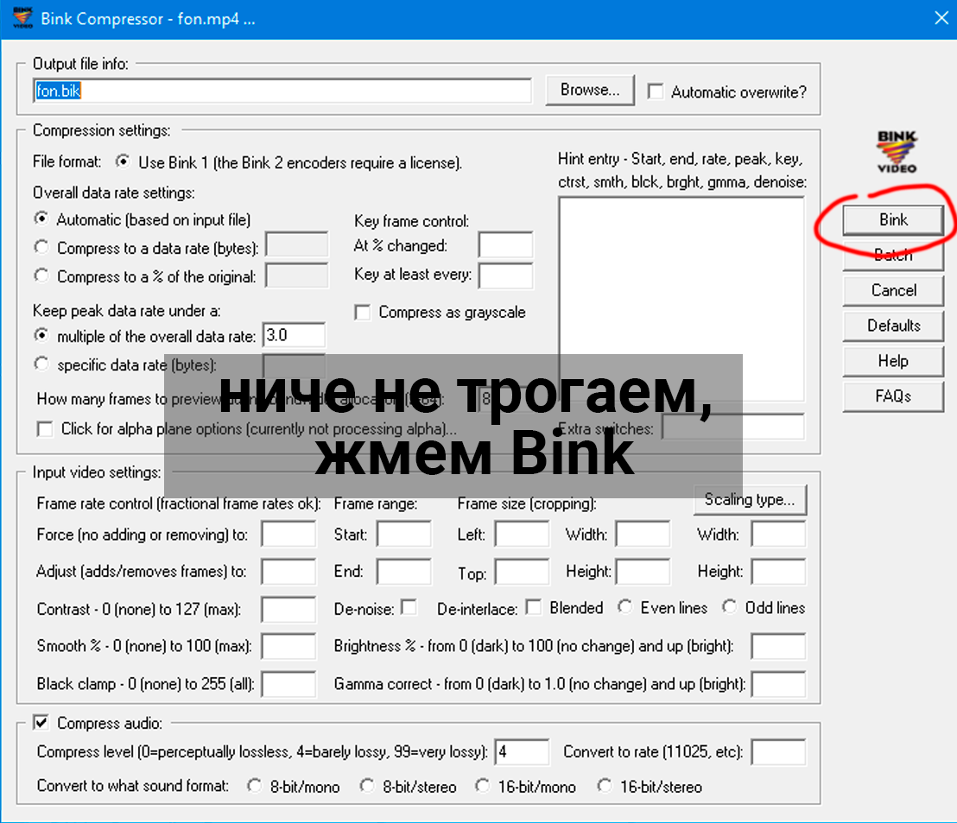Choose multiple of the overall data rate

[x=41, y=336]
